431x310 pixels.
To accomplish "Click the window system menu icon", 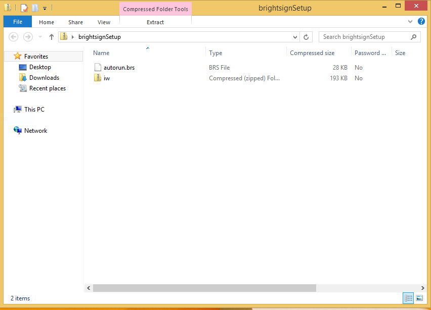I will [8, 8].
